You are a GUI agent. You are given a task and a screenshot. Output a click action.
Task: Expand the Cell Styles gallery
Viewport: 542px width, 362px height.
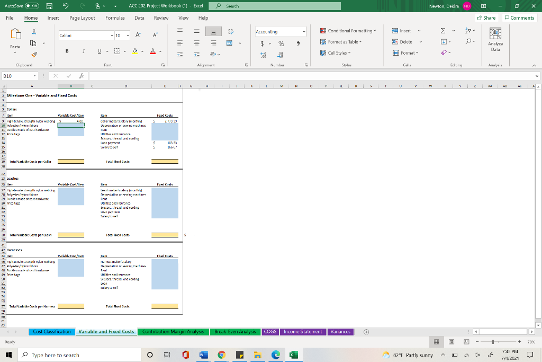click(335, 53)
